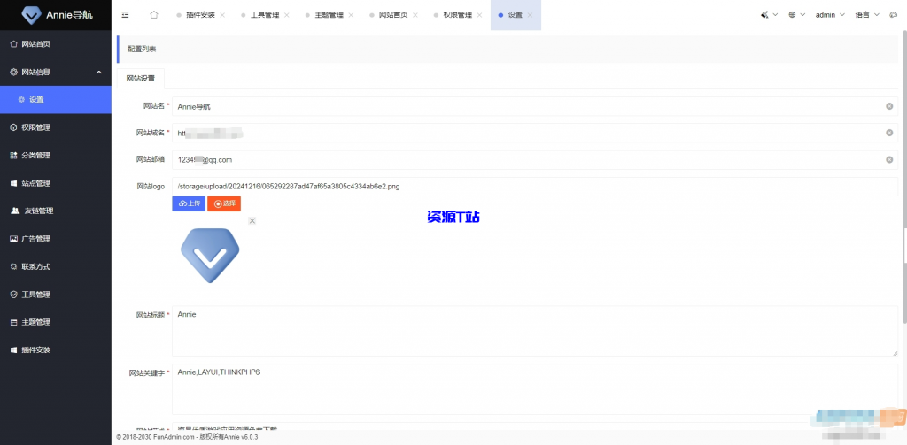Image resolution: width=907 pixels, height=445 pixels.
Task: Click the 配置列表 header text
Action: 142,50
